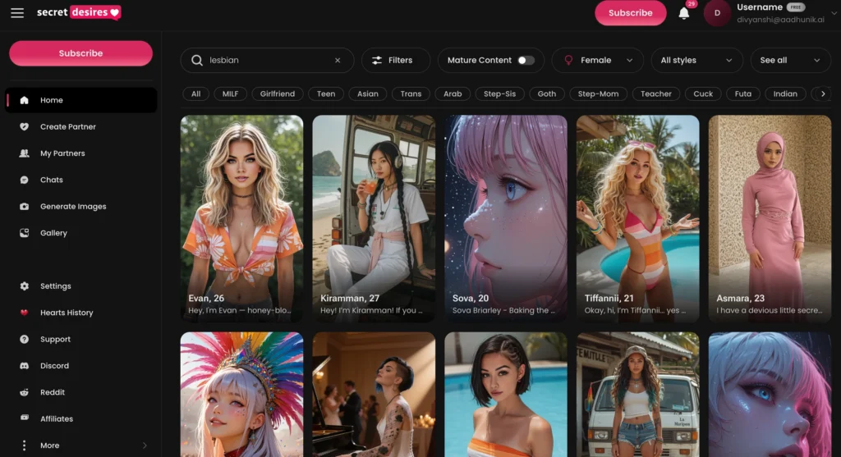Click the Filters sliders icon
Viewport: 841px width, 457px height.
377,61
